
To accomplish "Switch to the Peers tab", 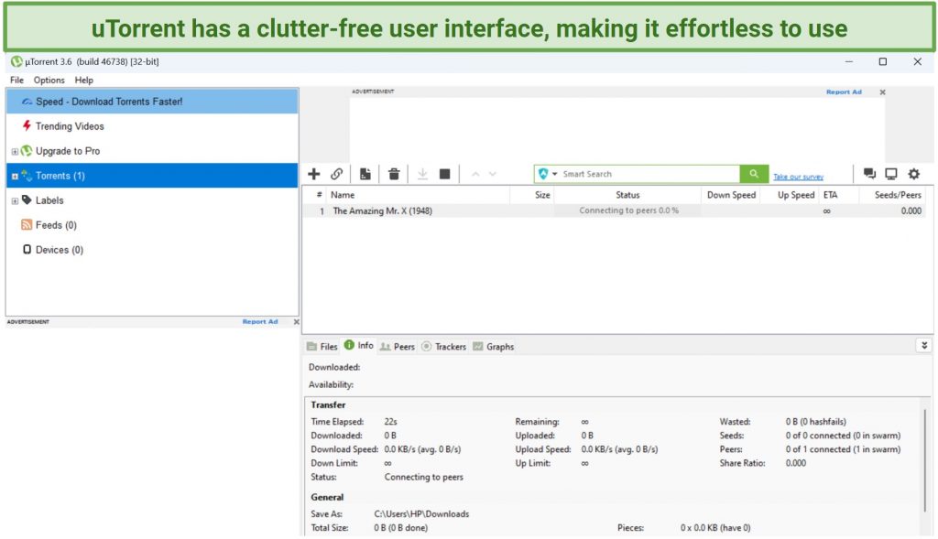I will pos(398,347).
